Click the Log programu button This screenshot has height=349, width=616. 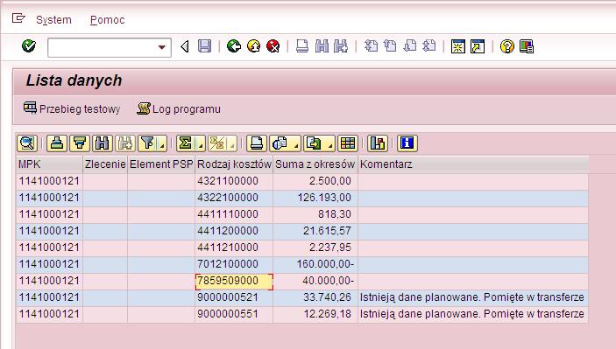click(x=179, y=108)
